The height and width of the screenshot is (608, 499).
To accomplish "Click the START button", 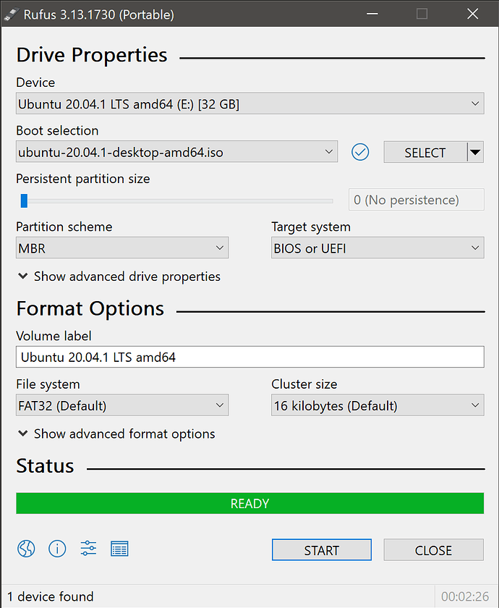I will coord(321,549).
